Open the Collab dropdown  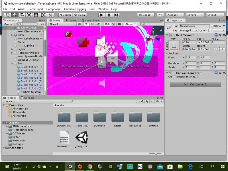146,15
